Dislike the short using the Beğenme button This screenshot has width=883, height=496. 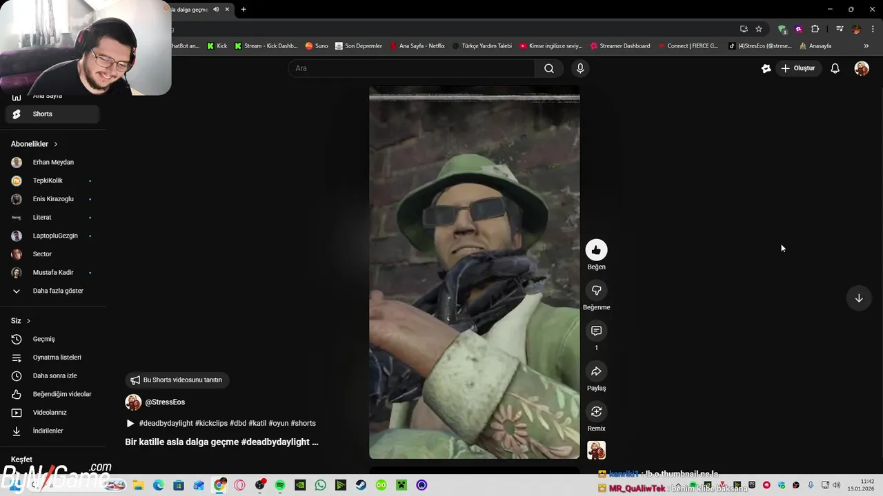pos(596,291)
